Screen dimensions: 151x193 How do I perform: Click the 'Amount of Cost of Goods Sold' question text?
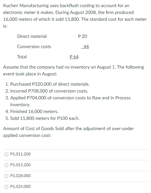[68, 132]
